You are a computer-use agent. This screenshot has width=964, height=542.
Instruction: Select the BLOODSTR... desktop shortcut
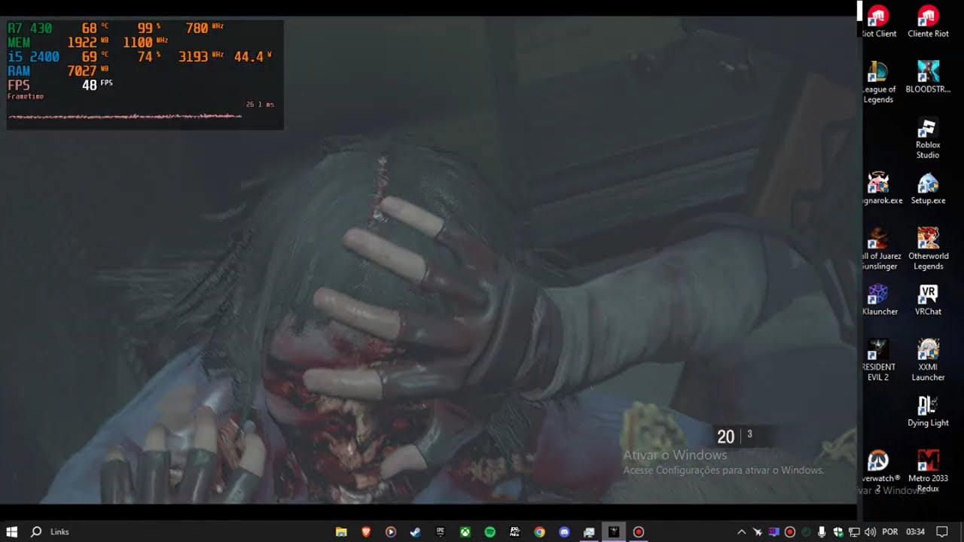pyautogui.click(x=928, y=77)
